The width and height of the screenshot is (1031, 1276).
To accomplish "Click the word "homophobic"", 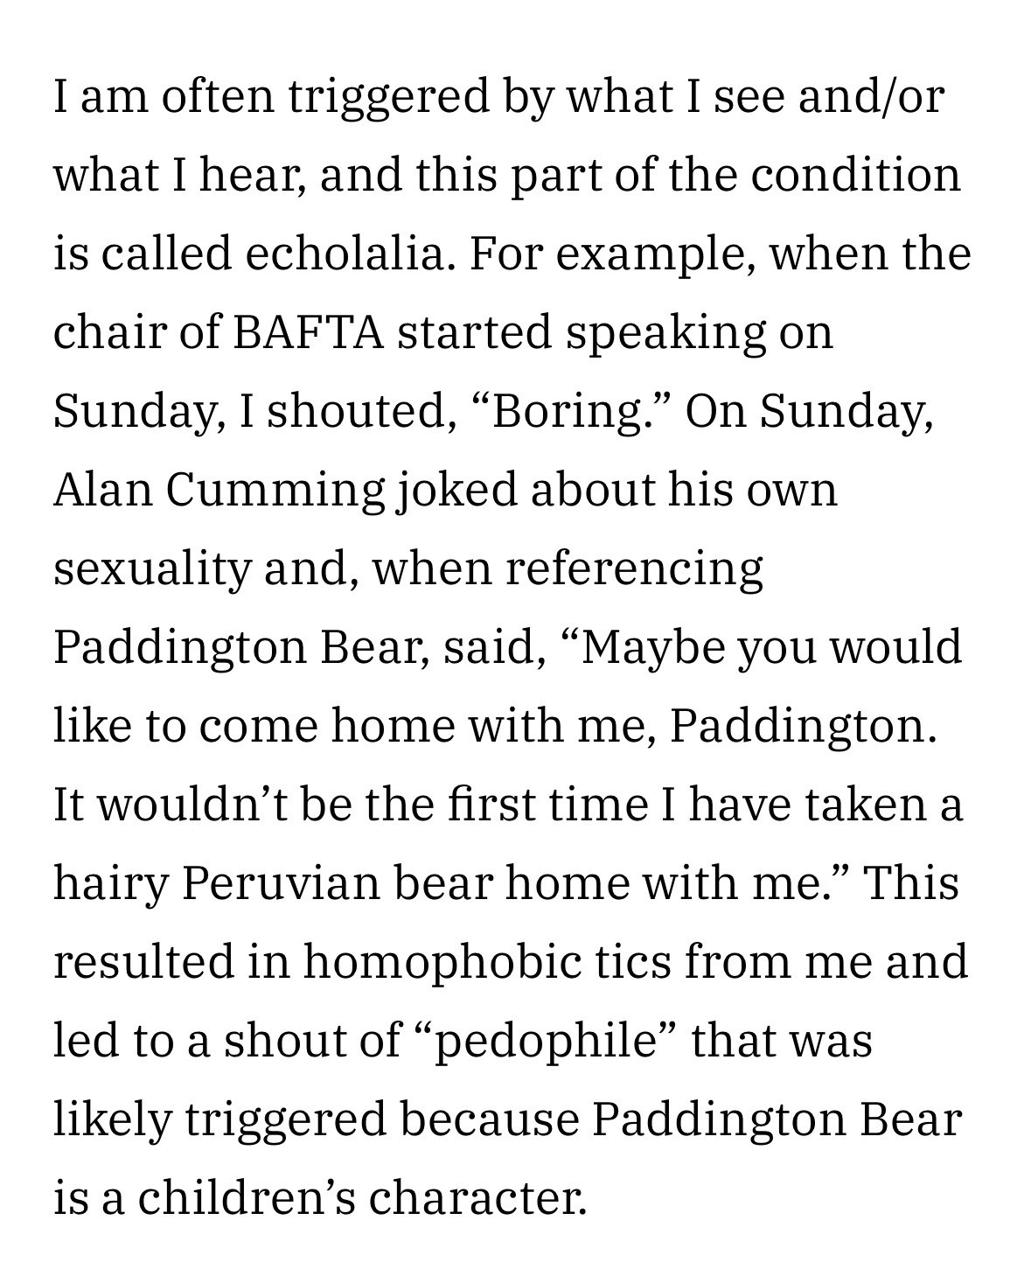I will [442, 962].
